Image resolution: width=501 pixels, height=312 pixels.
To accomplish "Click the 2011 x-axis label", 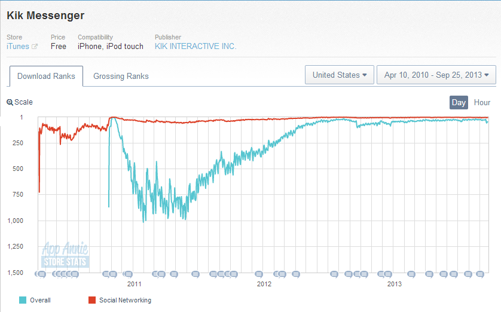I will point(134,284).
